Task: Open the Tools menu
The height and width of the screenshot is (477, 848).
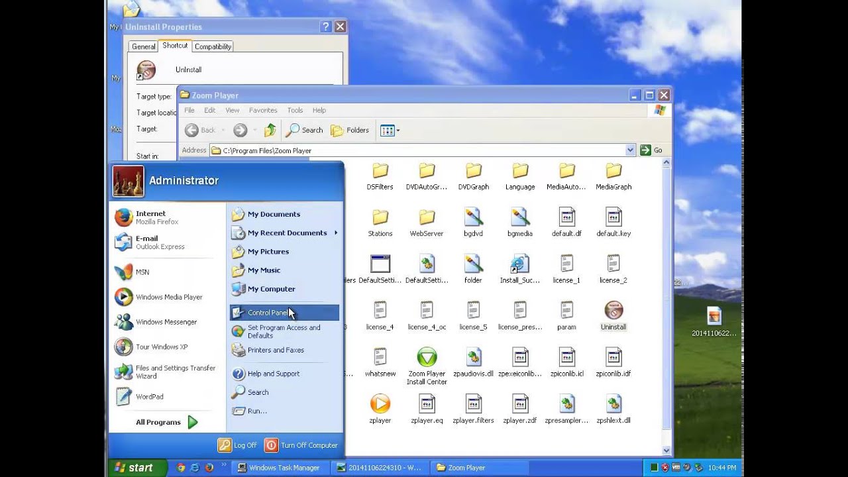Action: (x=295, y=110)
